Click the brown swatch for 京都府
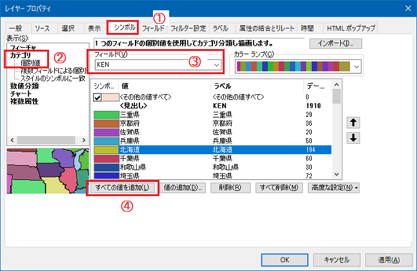 [x=106, y=123]
